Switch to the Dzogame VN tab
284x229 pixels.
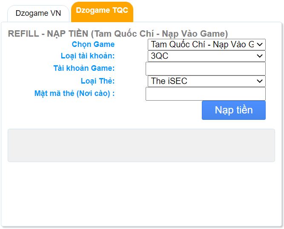tap(38, 14)
